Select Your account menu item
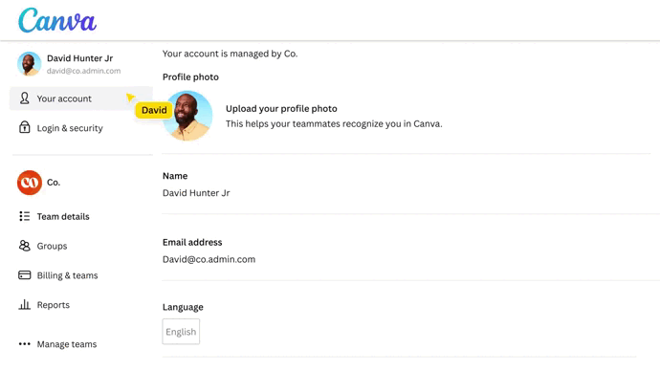 point(80,98)
